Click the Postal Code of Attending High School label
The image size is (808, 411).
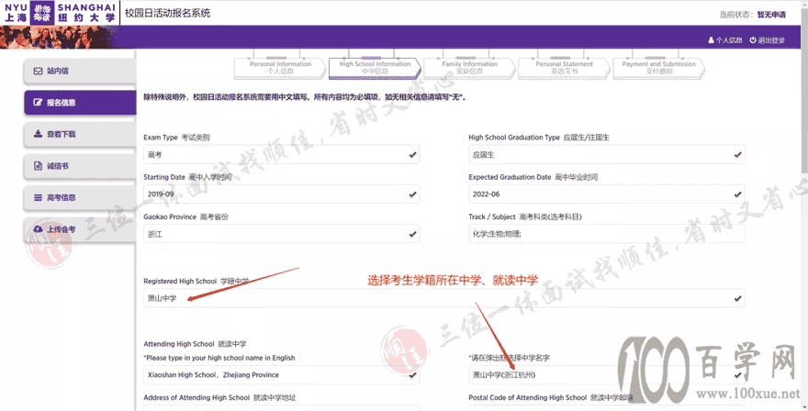[x=550, y=397]
